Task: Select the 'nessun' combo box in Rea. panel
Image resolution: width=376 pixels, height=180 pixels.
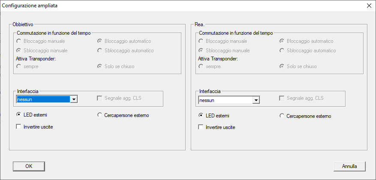Action: point(225,100)
